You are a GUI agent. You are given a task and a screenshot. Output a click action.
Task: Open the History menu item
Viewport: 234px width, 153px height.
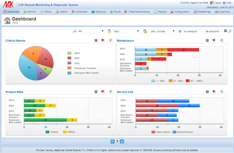pos(46,12)
